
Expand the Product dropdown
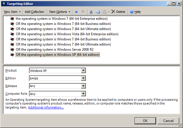point(83,71)
